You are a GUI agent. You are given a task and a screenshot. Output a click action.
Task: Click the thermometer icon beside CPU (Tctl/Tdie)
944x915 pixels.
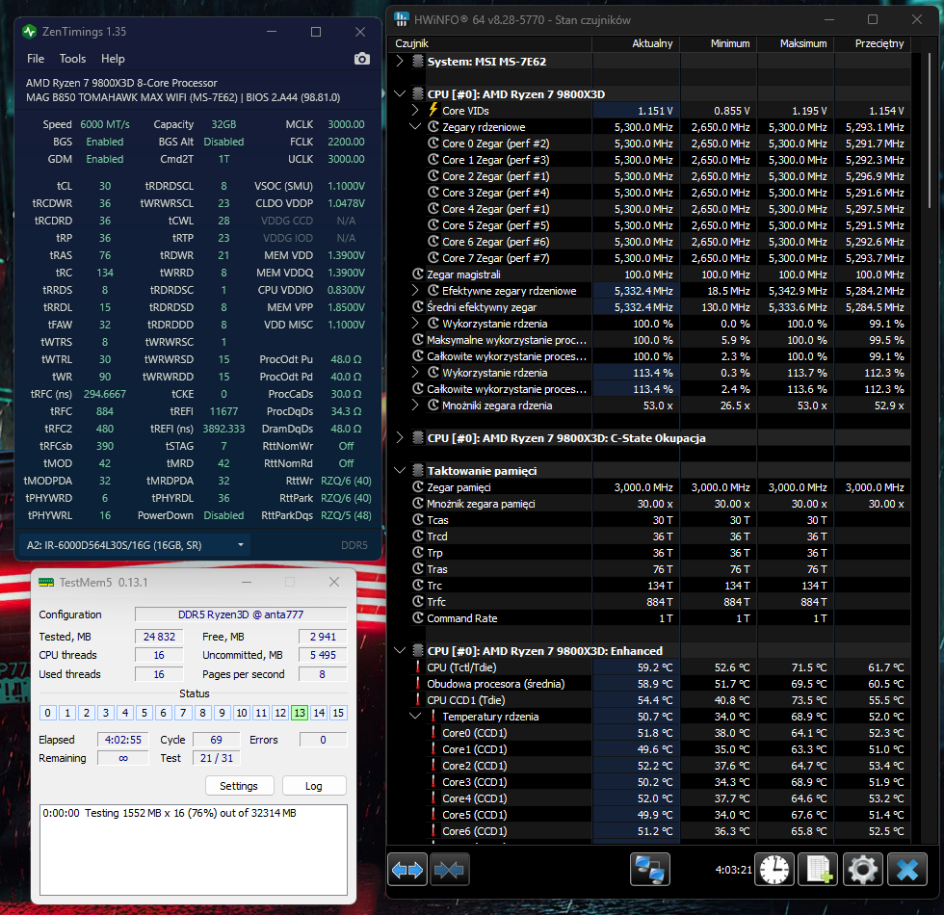pos(418,667)
